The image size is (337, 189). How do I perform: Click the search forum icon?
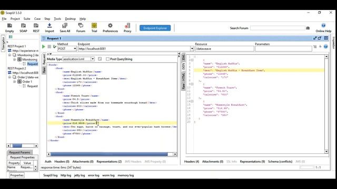point(308,28)
